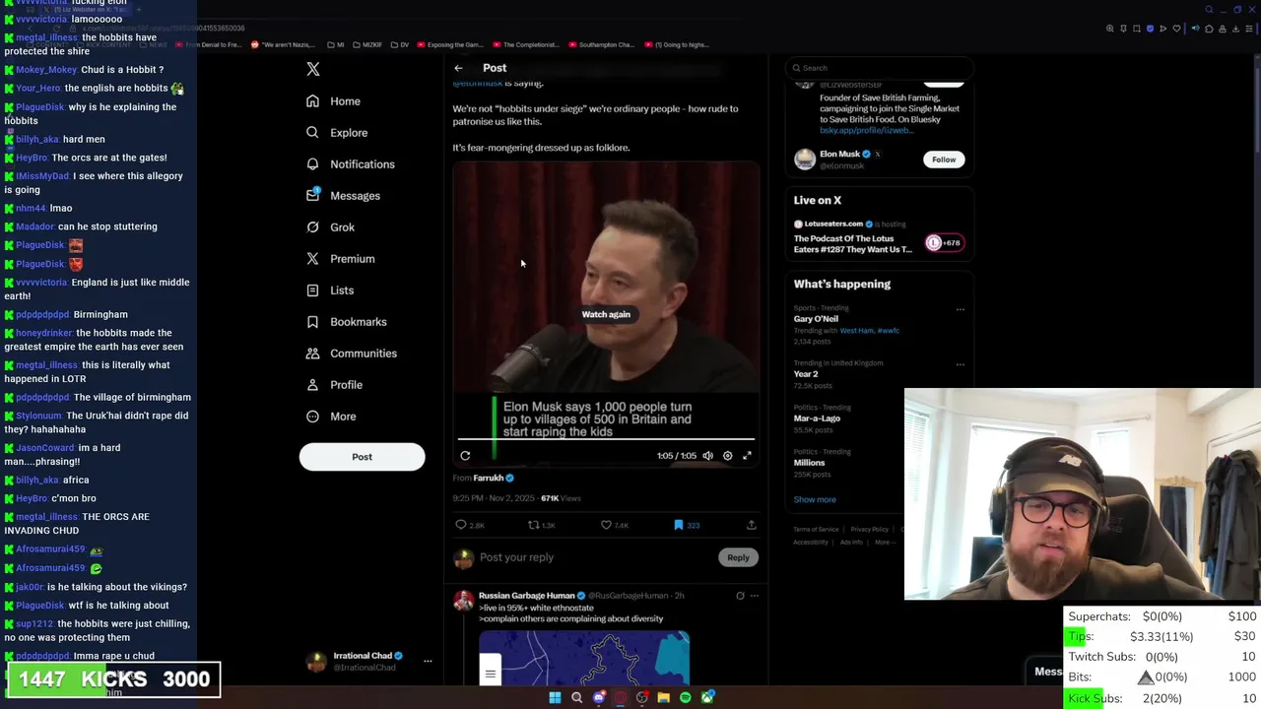Expand the video to fullscreen
The height and width of the screenshot is (709, 1261).
747,456
